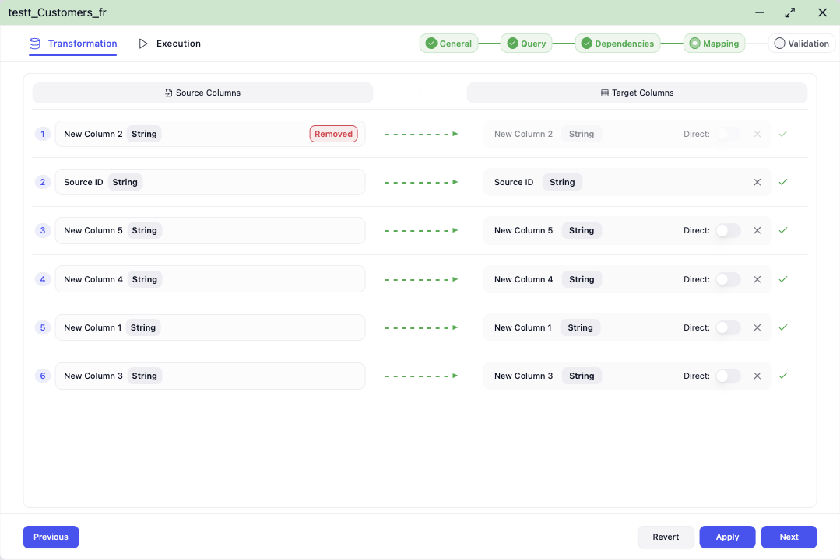Image resolution: width=840 pixels, height=560 pixels.
Task: Go back with the Previous button
Action: pyautogui.click(x=51, y=537)
